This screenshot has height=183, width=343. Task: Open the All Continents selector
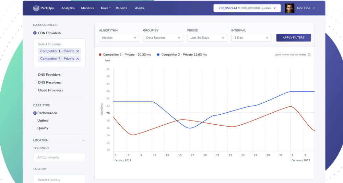59,157
